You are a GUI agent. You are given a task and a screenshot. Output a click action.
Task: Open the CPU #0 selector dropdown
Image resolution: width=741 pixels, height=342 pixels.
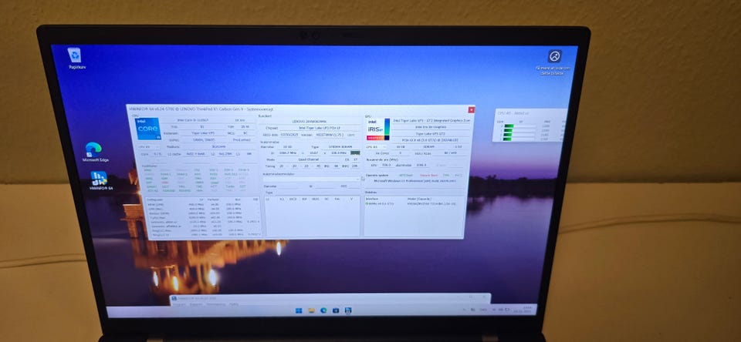[148, 146]
